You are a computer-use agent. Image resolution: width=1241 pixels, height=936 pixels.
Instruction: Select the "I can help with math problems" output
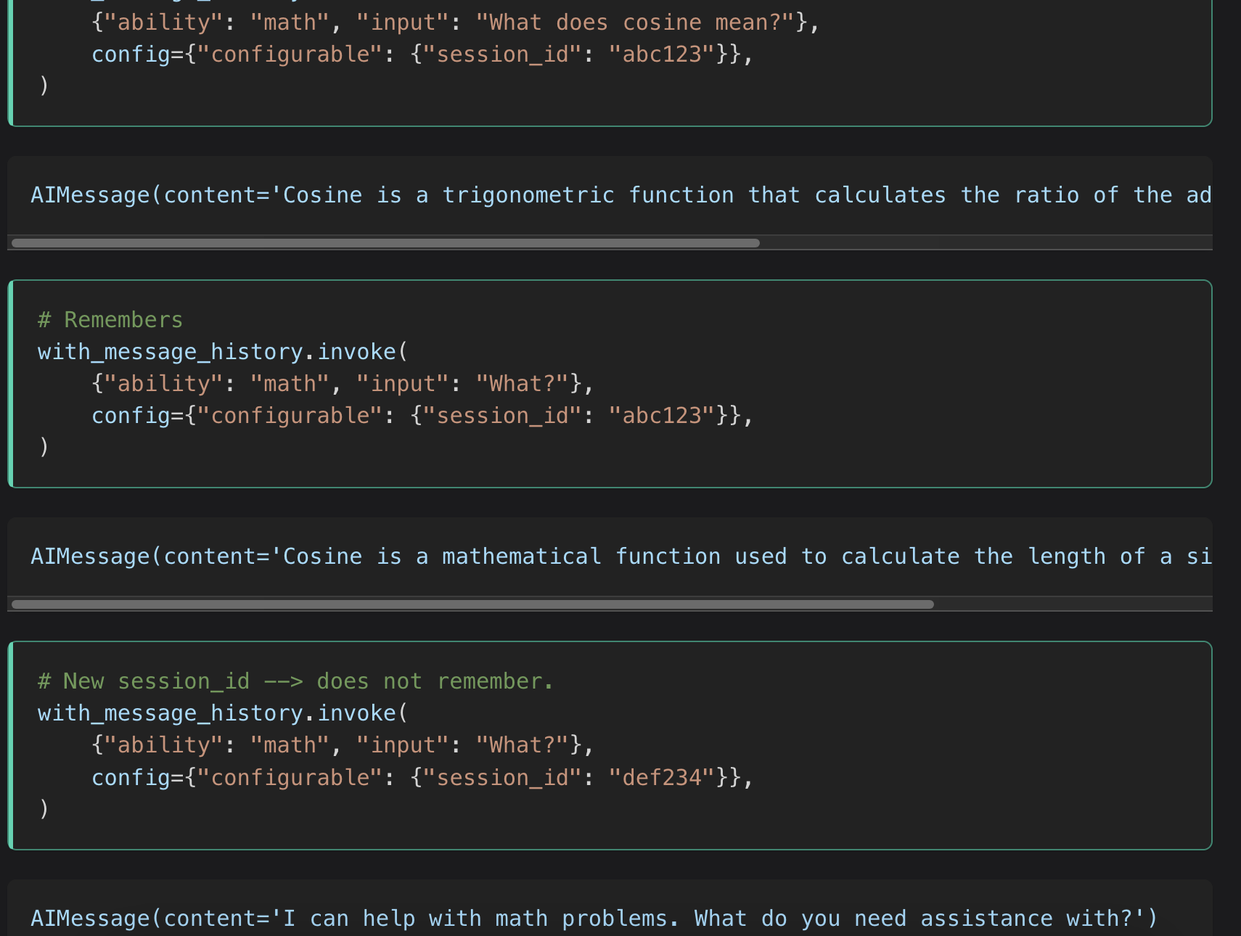pos(594,919)
